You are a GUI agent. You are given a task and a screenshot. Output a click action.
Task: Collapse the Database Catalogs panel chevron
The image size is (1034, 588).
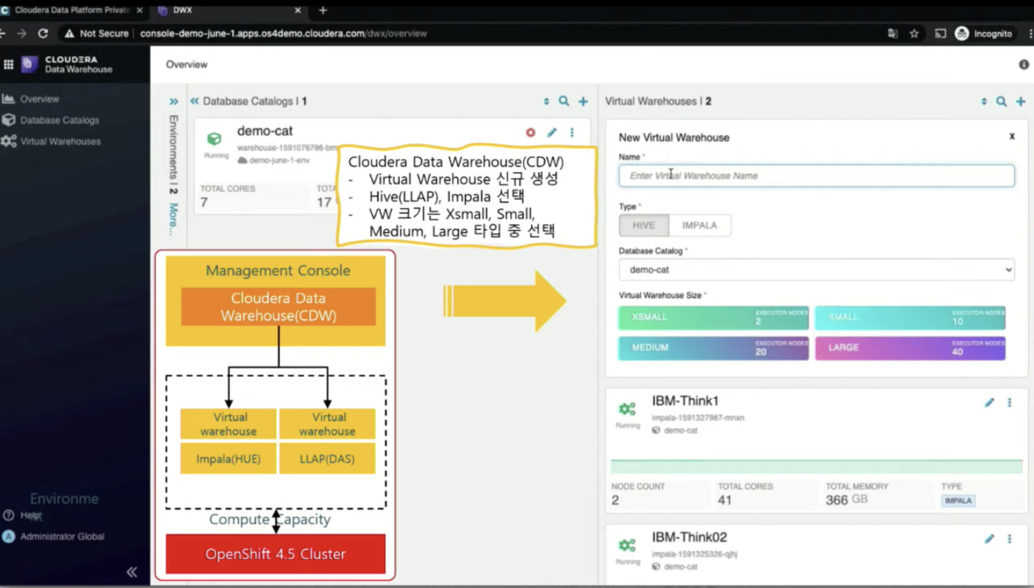195,101
